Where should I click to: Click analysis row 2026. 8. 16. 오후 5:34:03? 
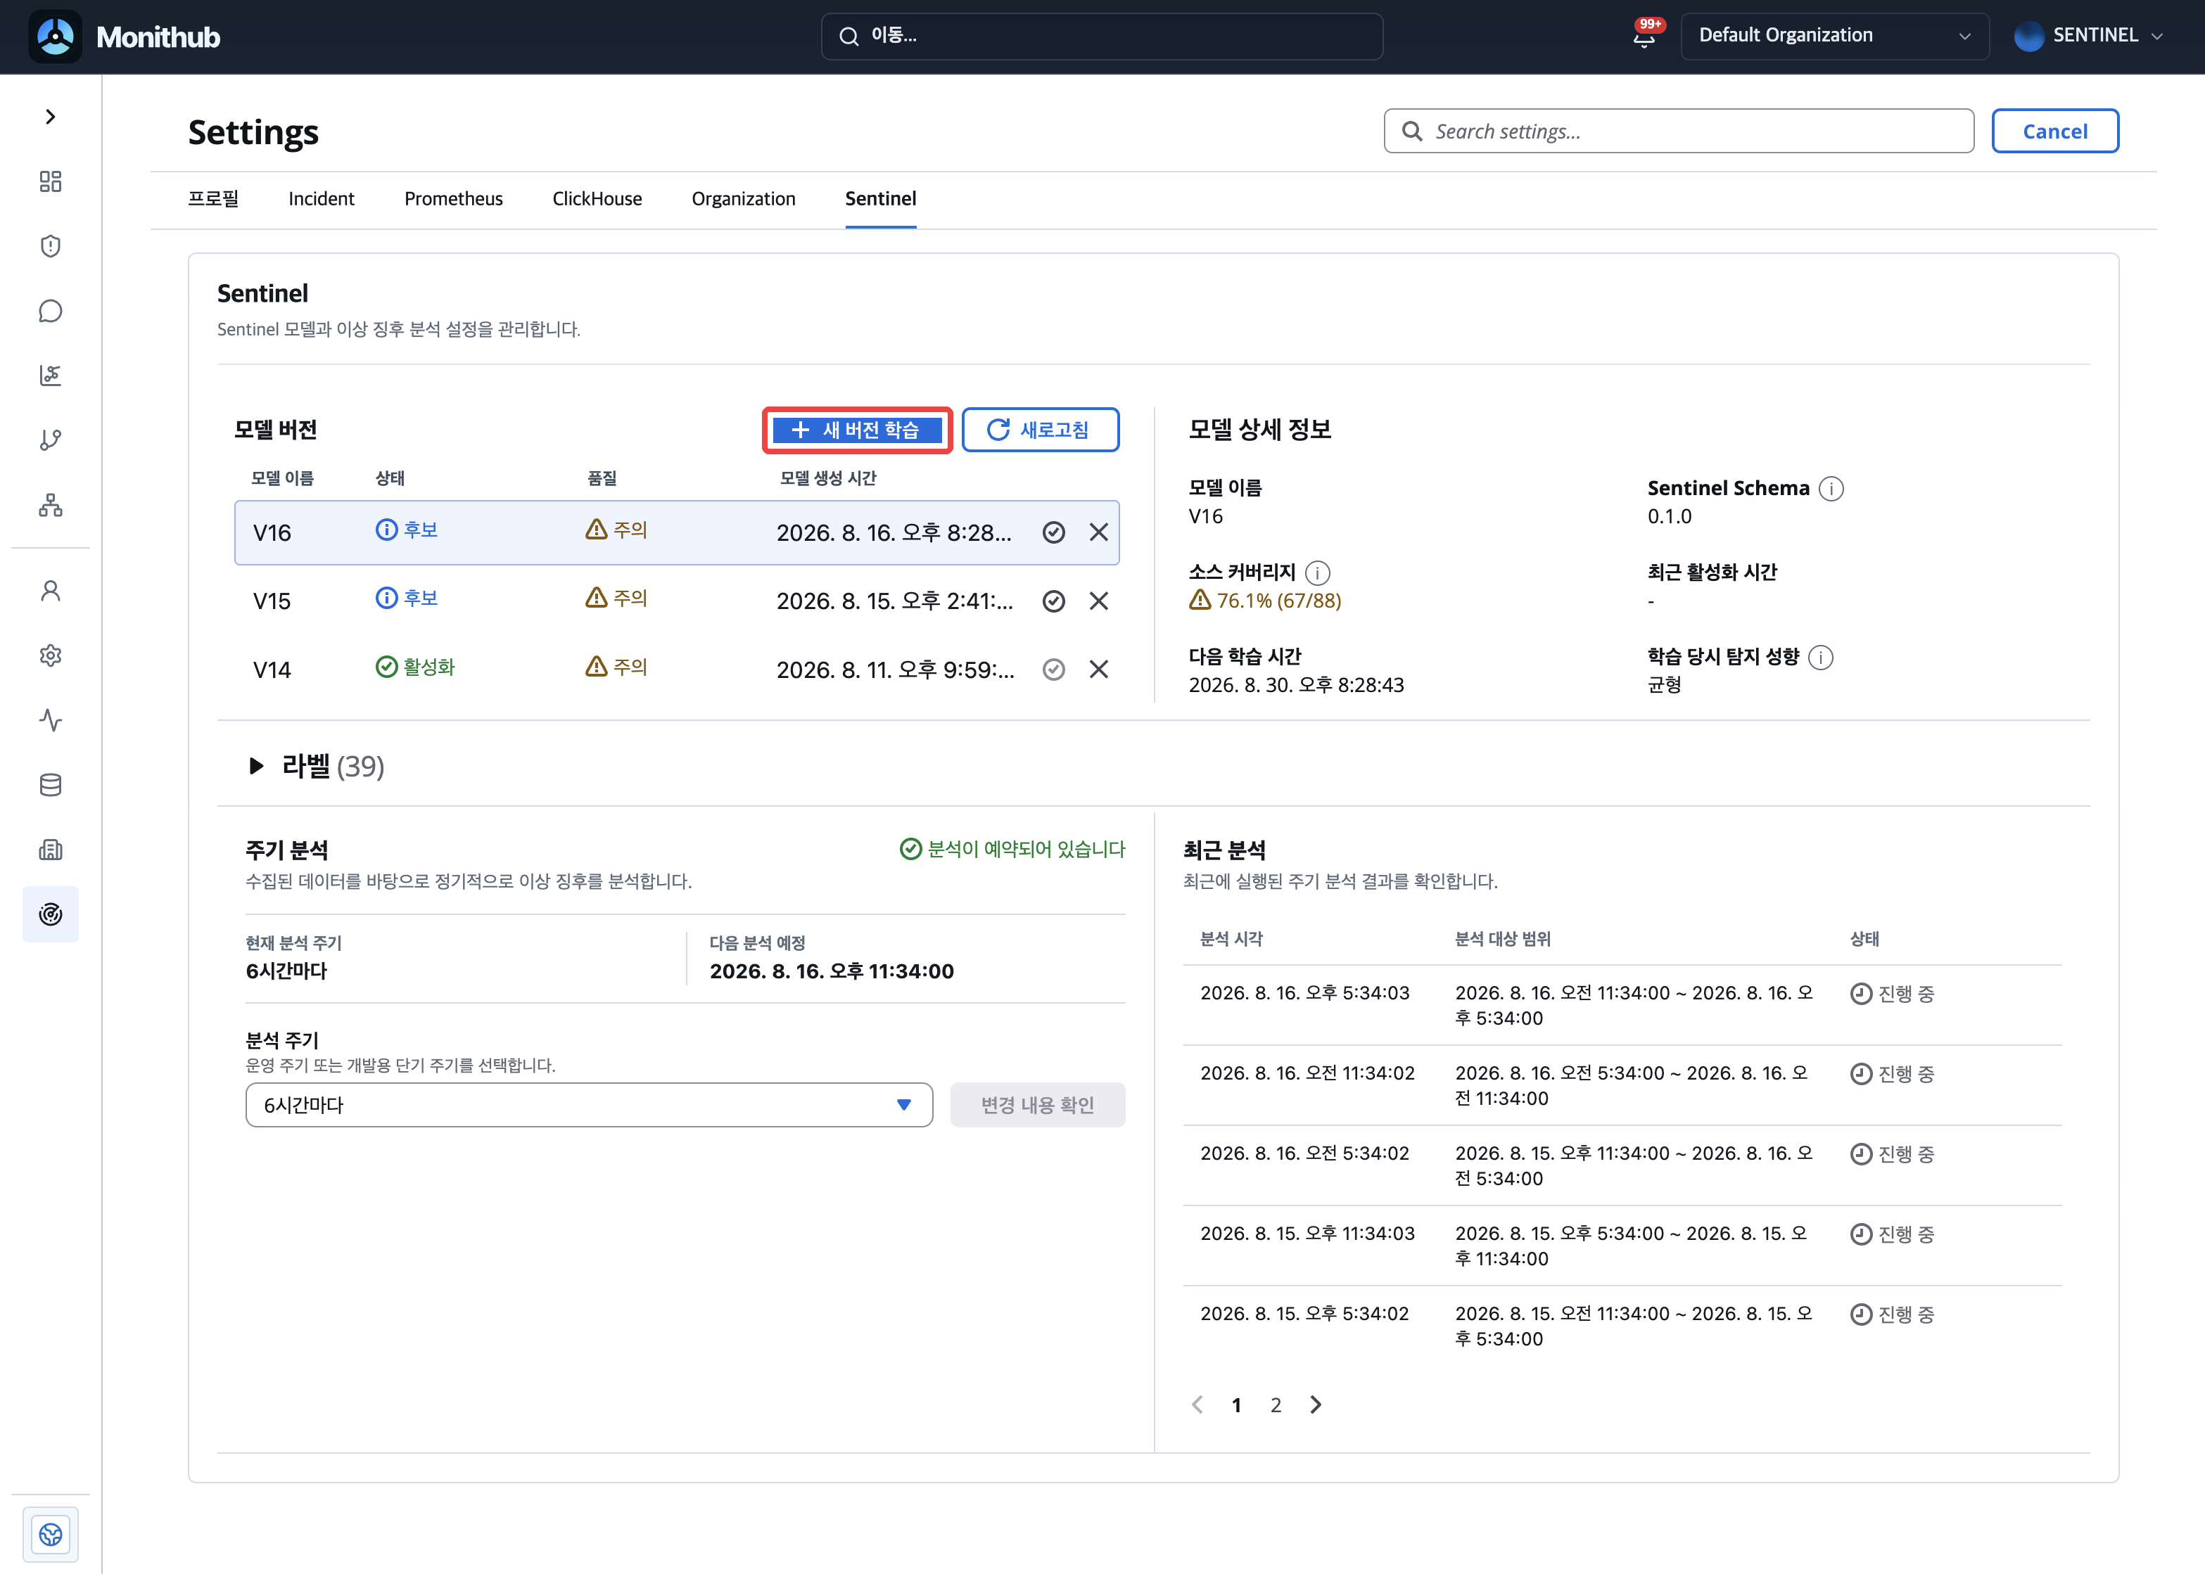pyautogui.click(x=1622, y=1005)
